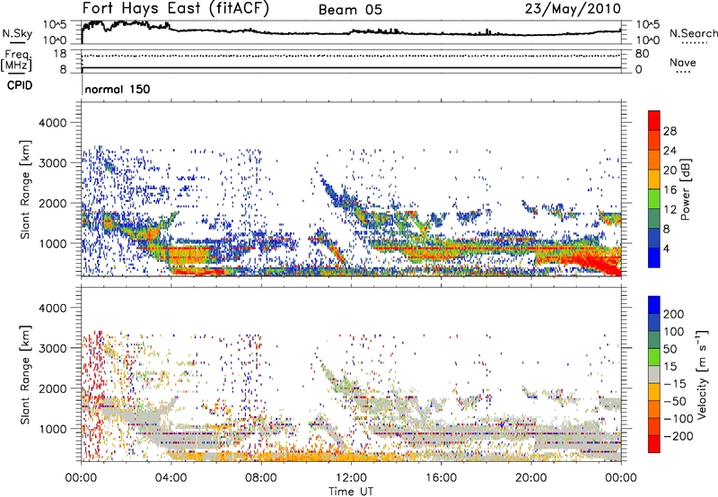The image size is (718, 497).
Task: Select the "N.Sky" legend label
Action: point(17,33)
